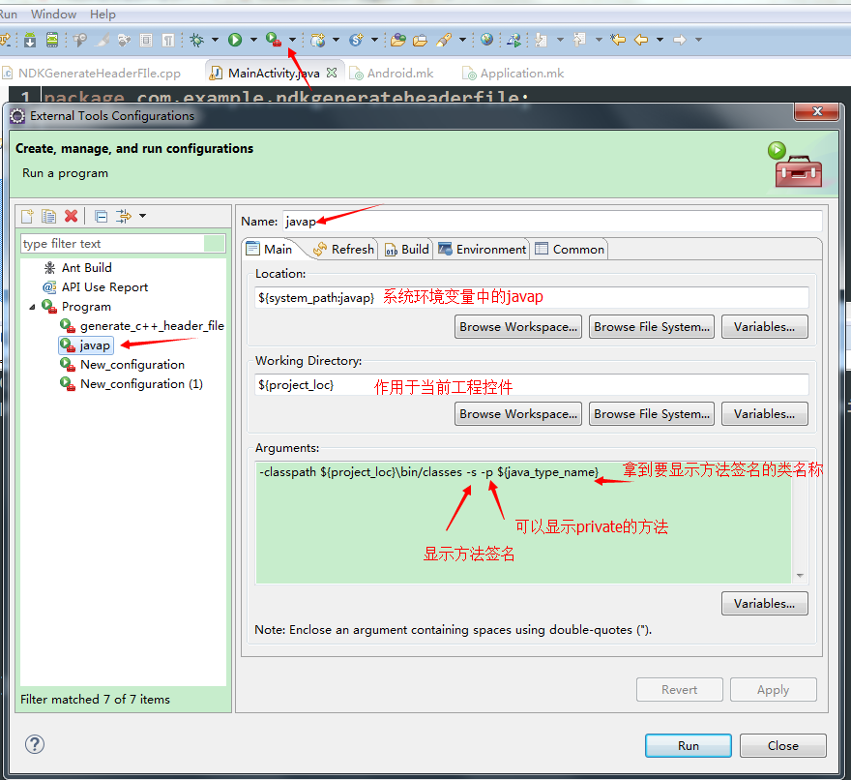Open the New Java Project dropdown arrow
The image size is (851, 780).
336,40
